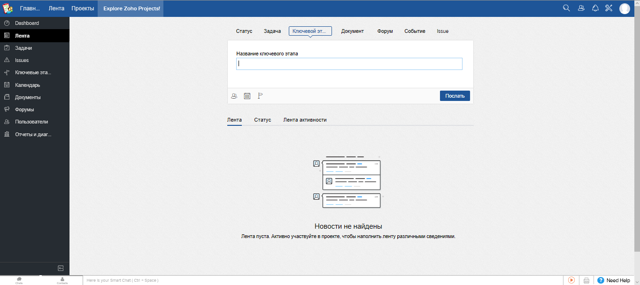Screen dimensions: 640x285
Task: Open the user profile avatar
Action: (625, 8)
